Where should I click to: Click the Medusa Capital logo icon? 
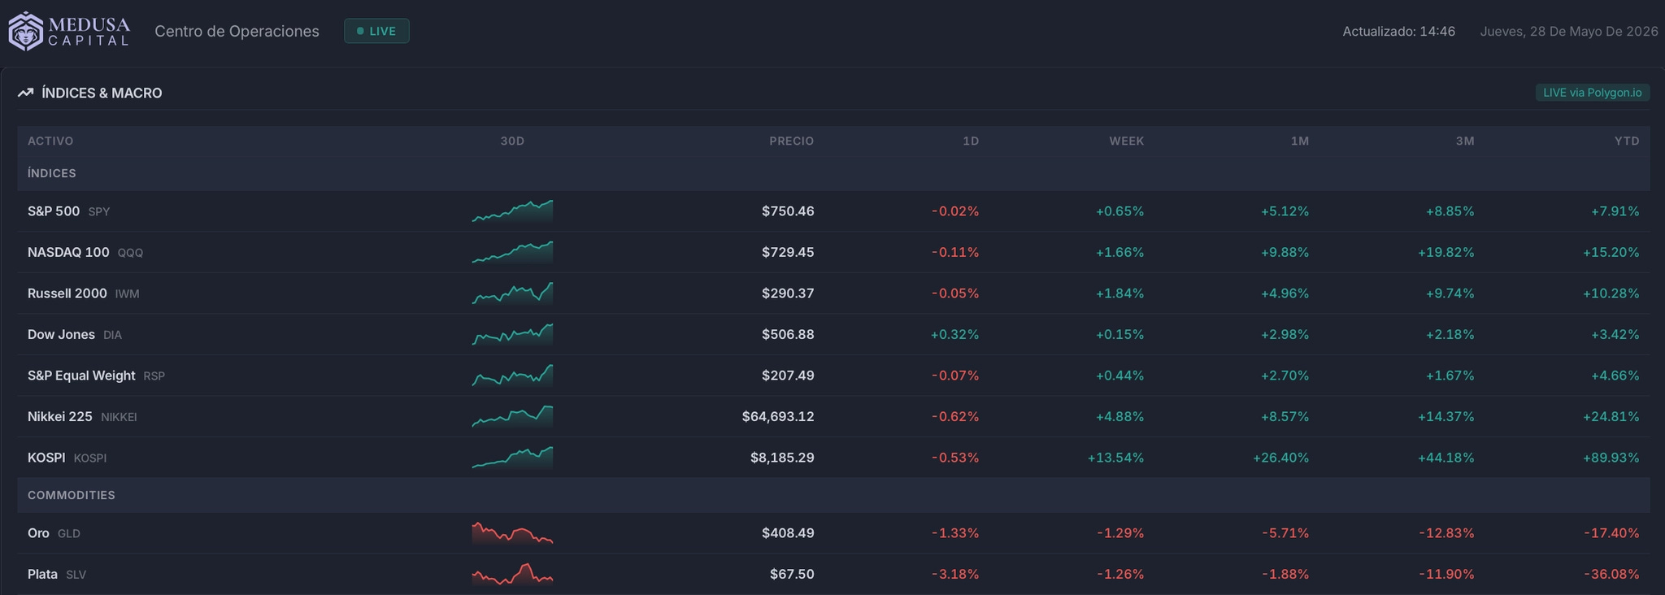coord(25,31)
